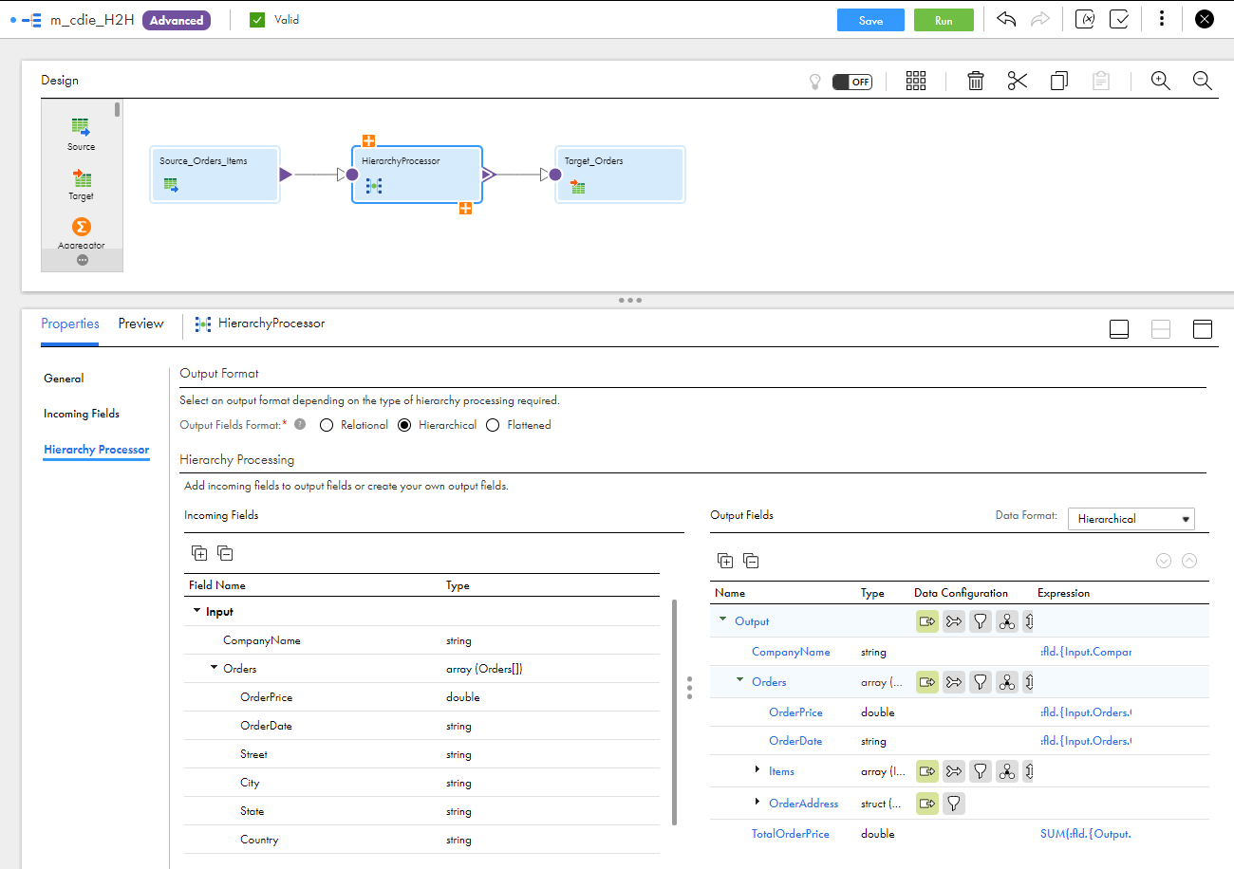The image size is (1234, 869).
Task: Edit the SUM expression for TotalOrderPrice
Action: pyautogui.click(x=1086, y=834)
